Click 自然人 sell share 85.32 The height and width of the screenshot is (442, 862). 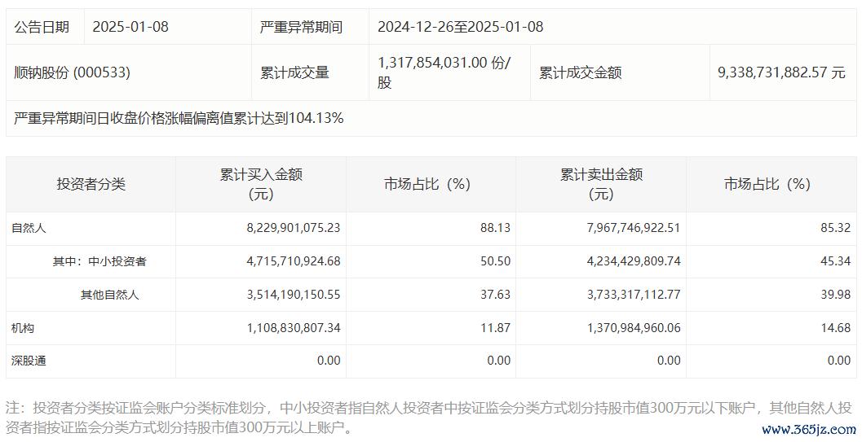836,228
